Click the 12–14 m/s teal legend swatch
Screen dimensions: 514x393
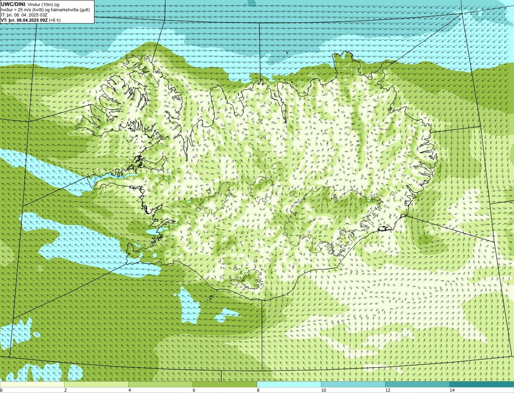coord(418,385)
